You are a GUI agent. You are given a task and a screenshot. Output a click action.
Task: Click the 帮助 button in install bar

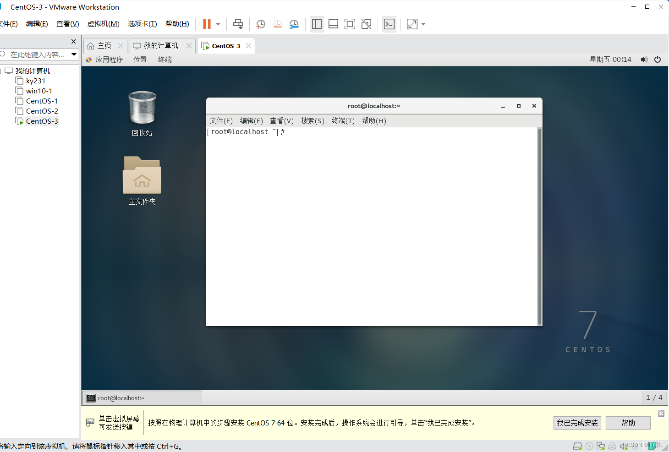click(628, 423)
